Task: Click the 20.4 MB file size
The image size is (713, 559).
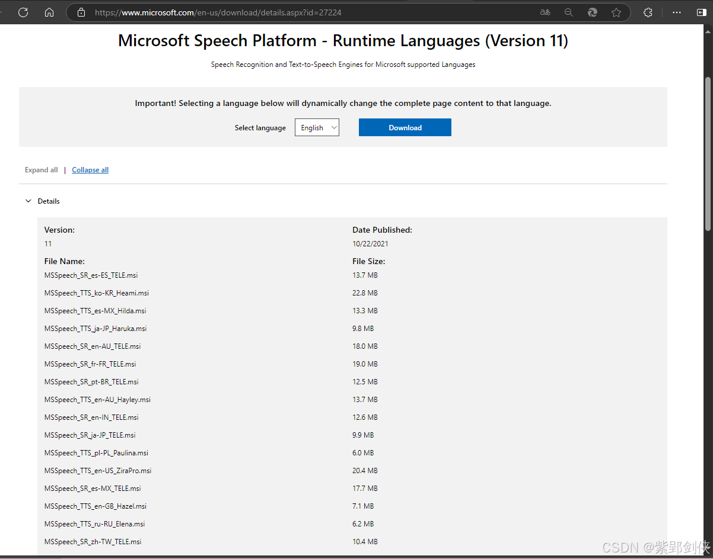Action: click(x=365, y=471)
